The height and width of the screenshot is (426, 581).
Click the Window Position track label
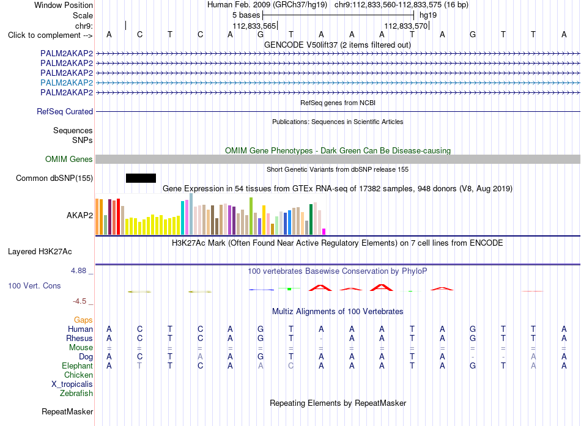pos(64,5)
